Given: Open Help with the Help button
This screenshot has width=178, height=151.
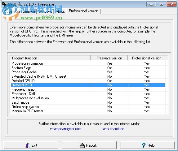Looking at the screenshot, I should coord(148,145).
